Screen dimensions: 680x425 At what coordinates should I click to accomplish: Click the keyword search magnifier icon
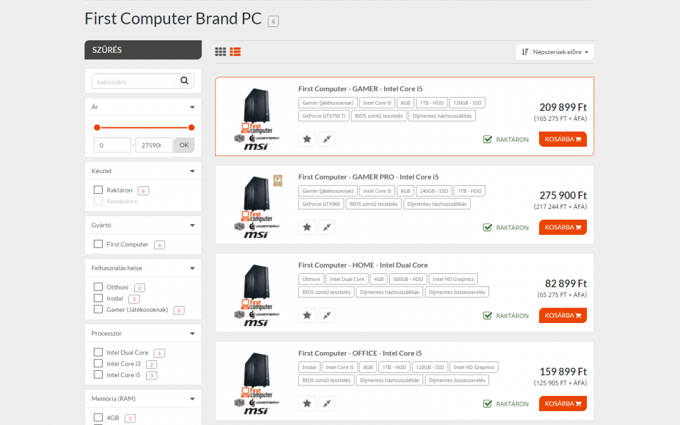(184, 81)
